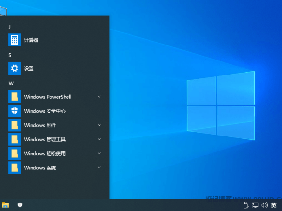Expand the Windows 系统 chevron

pyautogui.click(x=99, y=167)
